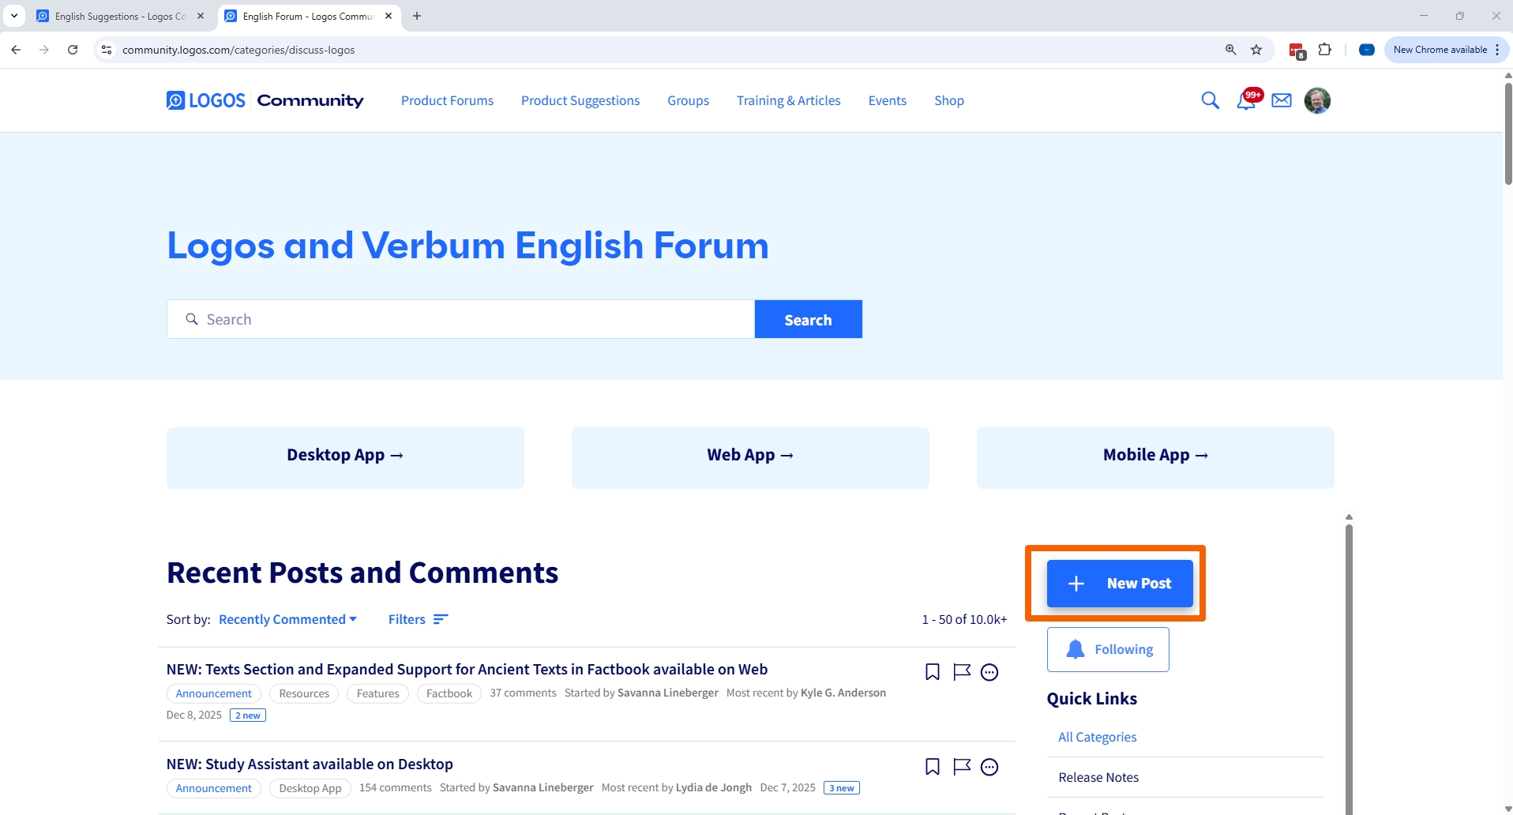The image size is (1513, 815).
Task: Open Chrome menu via New Chrome available
Action: click(1446, 50)
